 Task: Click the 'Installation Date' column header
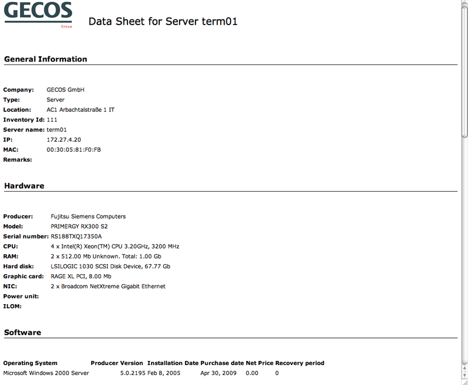173,363
